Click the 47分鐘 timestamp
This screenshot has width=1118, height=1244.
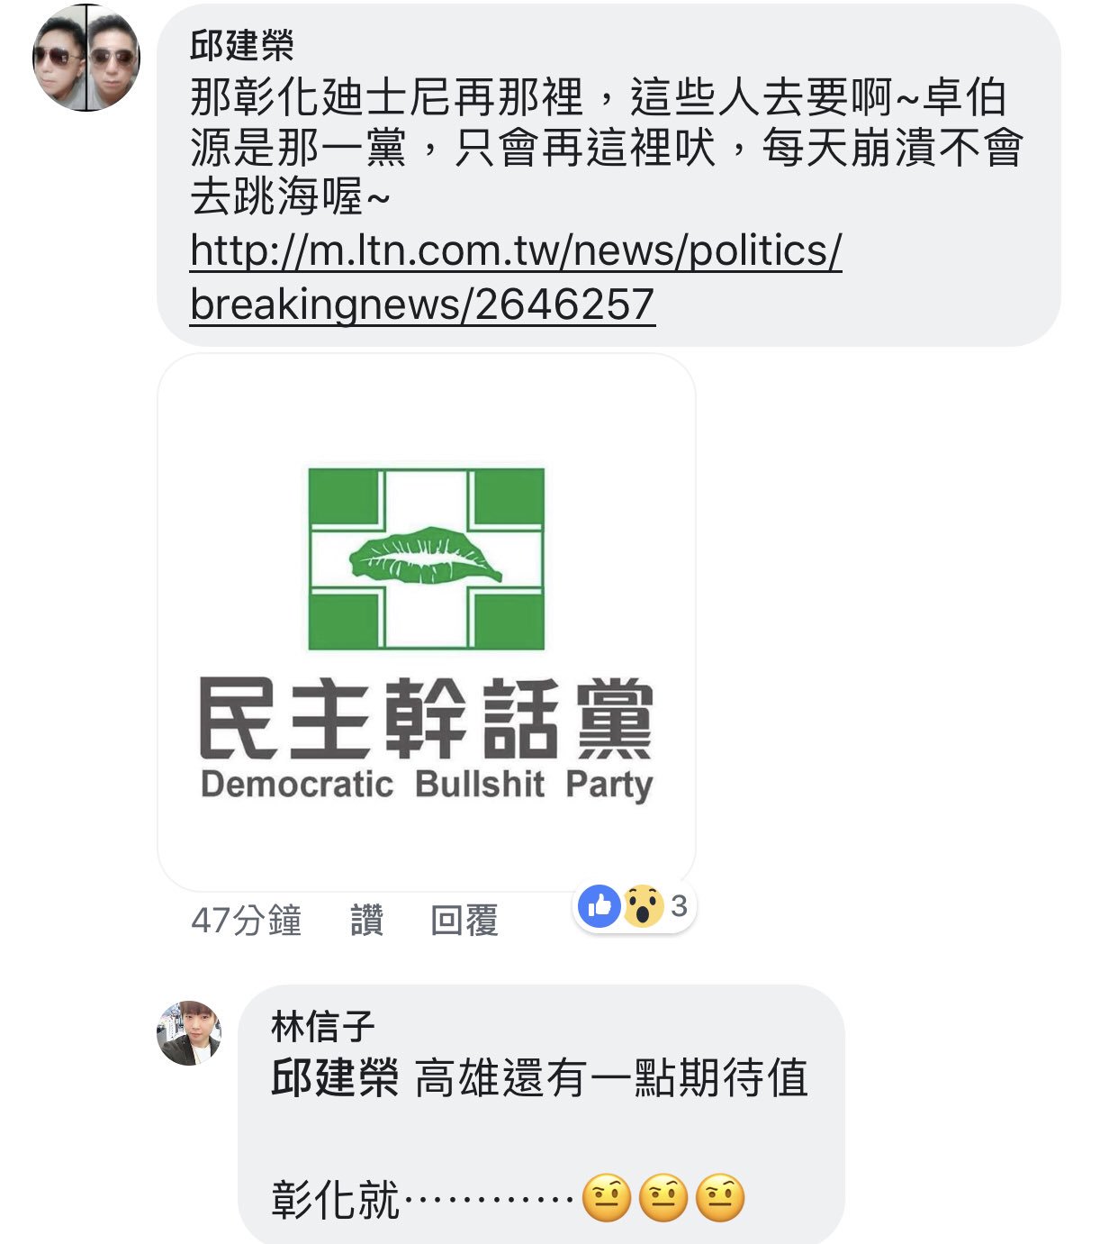coord(247,921)
